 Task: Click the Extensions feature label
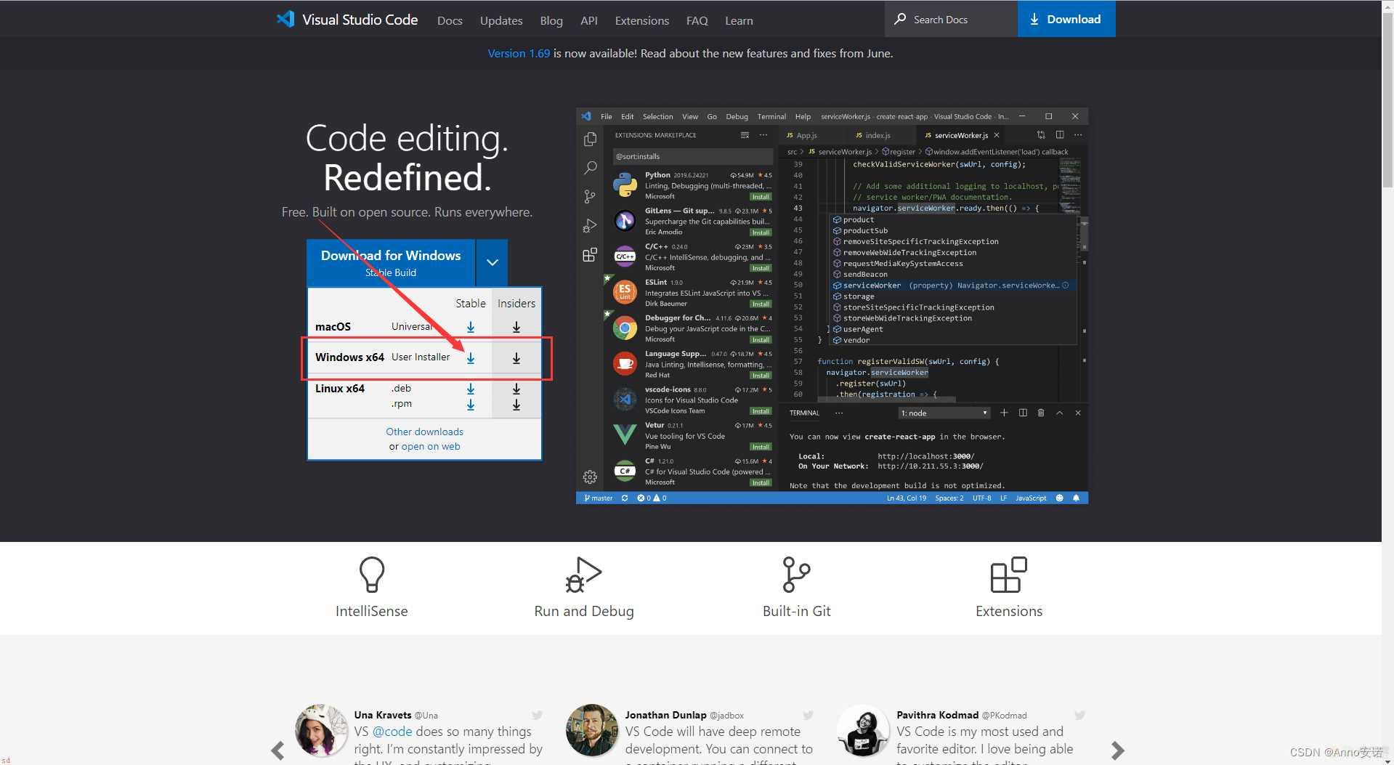[1009, 611]
